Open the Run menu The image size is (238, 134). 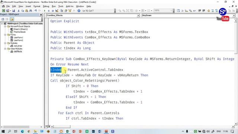coord(54,6)
